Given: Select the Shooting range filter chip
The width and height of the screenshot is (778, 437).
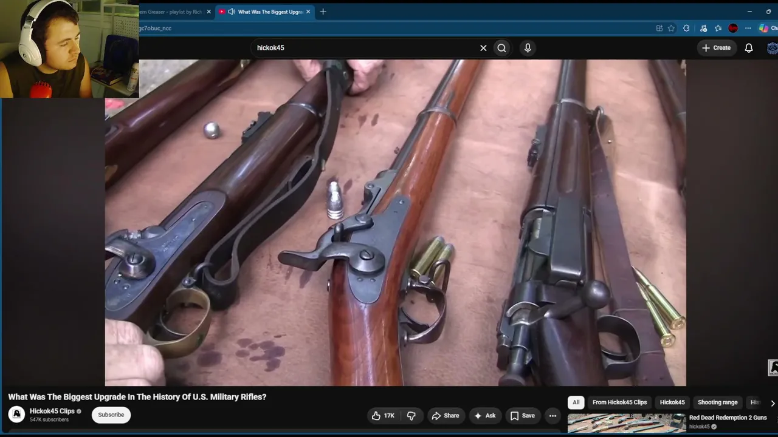Looking at the screenshot, I should [x=717, y=402].
